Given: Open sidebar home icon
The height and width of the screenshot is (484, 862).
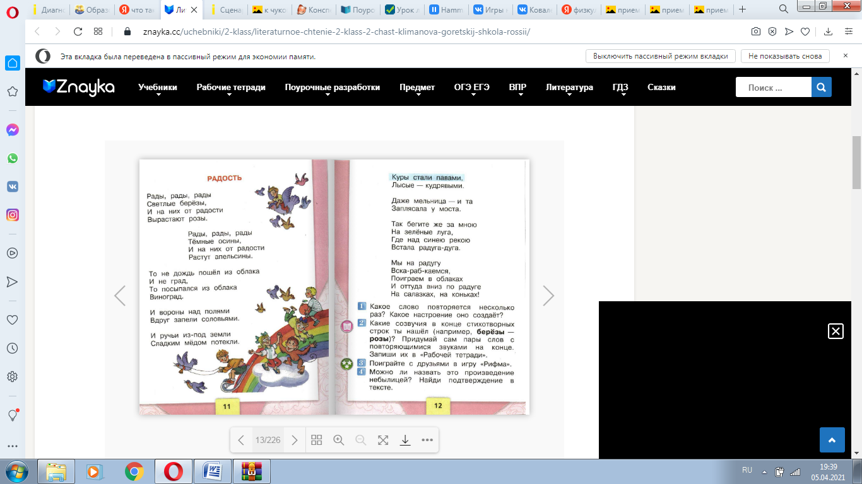Looking at the screenshot, I should click(12, 63).
